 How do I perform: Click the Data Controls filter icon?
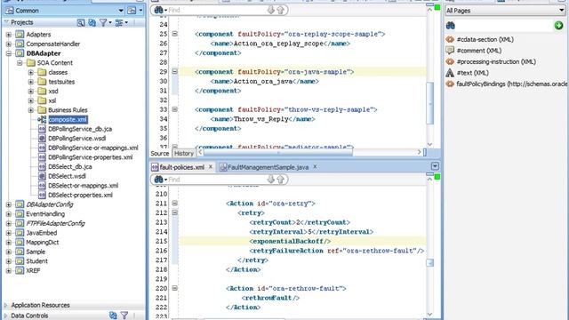coord(124,316)
